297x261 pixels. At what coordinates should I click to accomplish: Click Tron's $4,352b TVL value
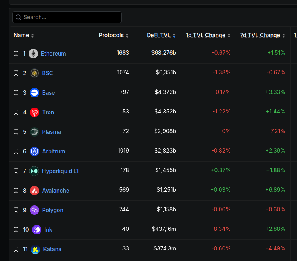tap(165, 112)
